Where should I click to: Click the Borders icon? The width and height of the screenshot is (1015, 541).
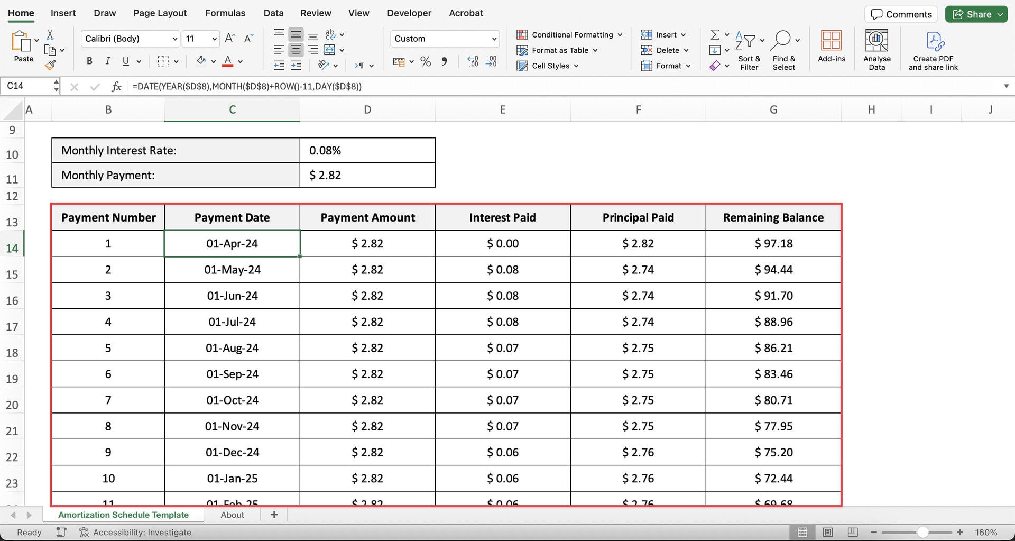(163, 61)
